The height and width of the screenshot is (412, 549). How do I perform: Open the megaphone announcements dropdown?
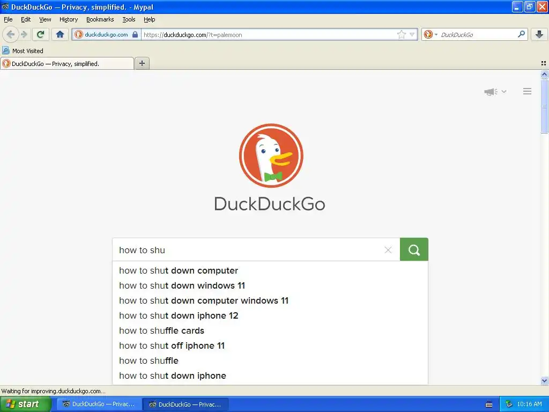click(x=495, y=92)
